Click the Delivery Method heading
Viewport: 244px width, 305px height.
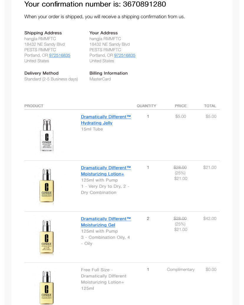pos(42,73)
